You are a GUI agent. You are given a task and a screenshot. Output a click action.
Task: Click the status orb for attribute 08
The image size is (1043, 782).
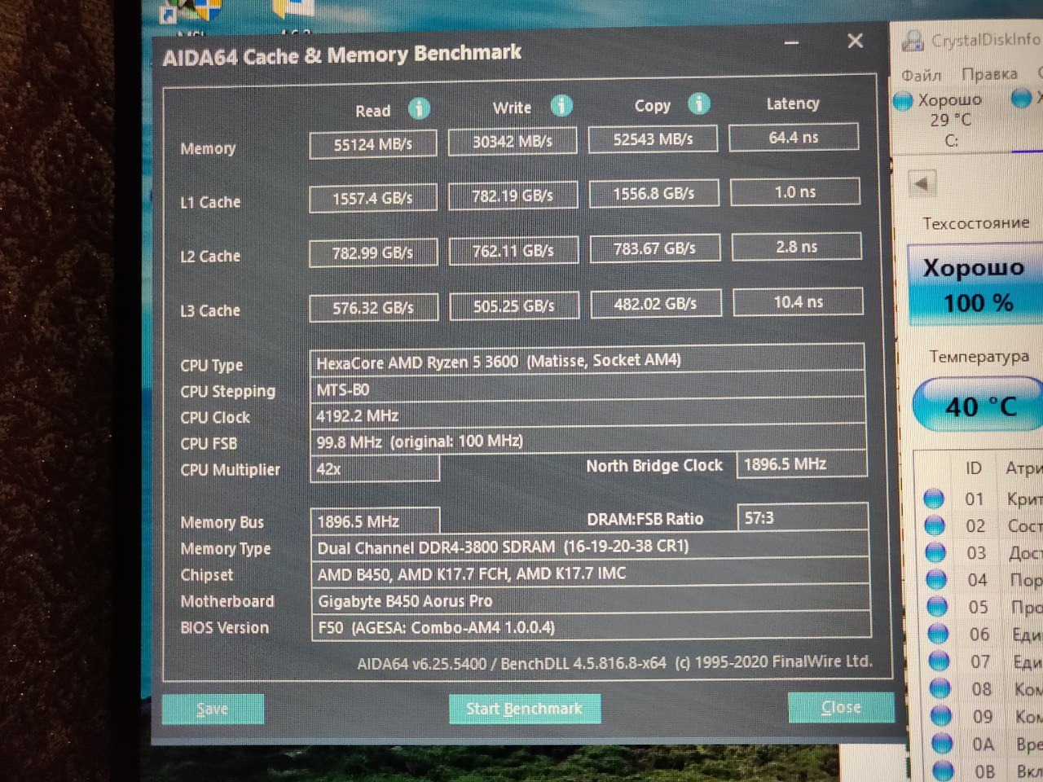(940, 689)
